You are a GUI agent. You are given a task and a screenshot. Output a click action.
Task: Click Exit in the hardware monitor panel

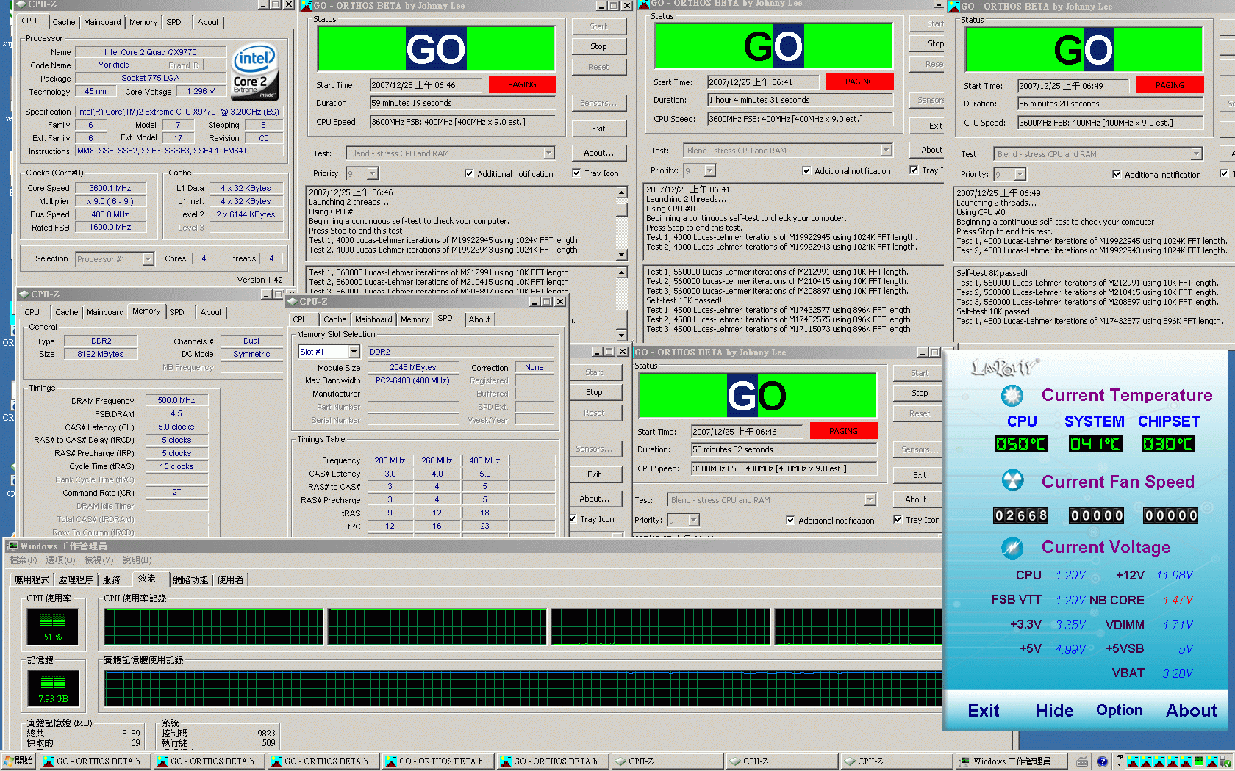coord(983,710)
